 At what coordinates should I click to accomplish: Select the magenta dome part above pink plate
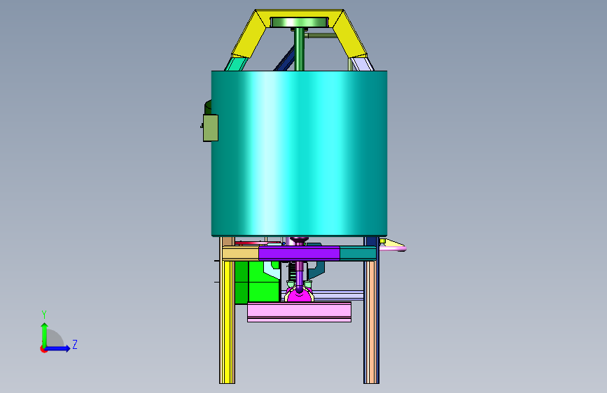(299, 296)
